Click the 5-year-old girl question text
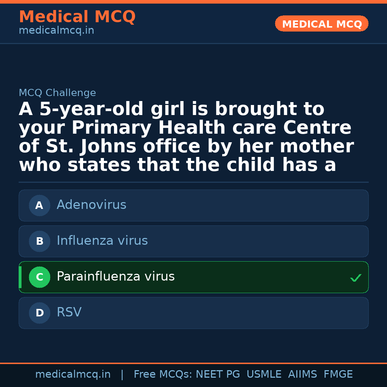Viewport: 387px width, 387px height. tap(186, 137)
